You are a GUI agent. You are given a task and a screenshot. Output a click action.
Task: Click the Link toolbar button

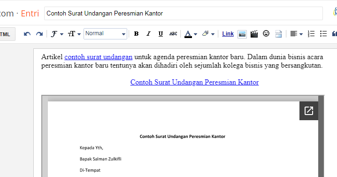[228, 34]
